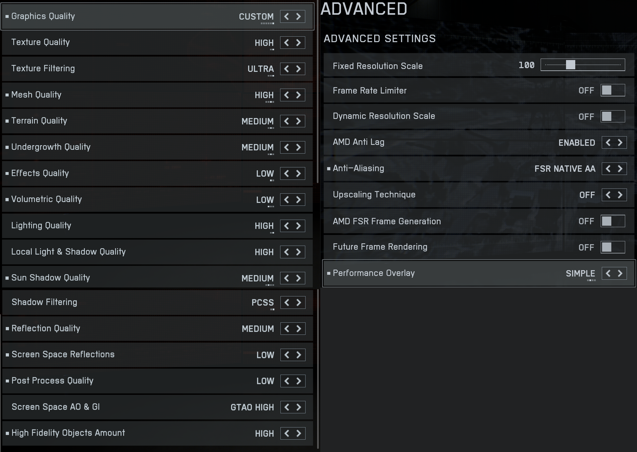Lower Reflection Quality with left arrow

point(287,329)
